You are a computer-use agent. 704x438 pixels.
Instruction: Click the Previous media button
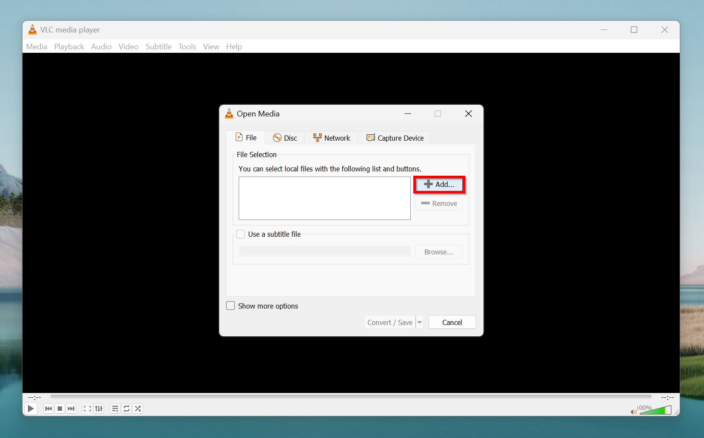(49, 409)
